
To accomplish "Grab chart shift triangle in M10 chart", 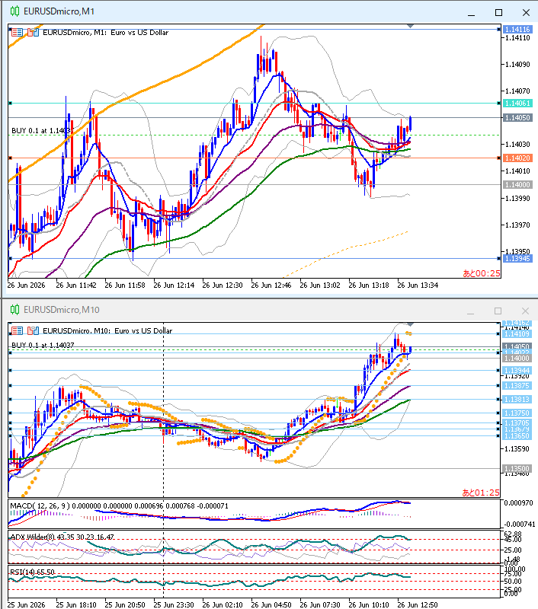I will pyautogui.click(x=410, y=324).
